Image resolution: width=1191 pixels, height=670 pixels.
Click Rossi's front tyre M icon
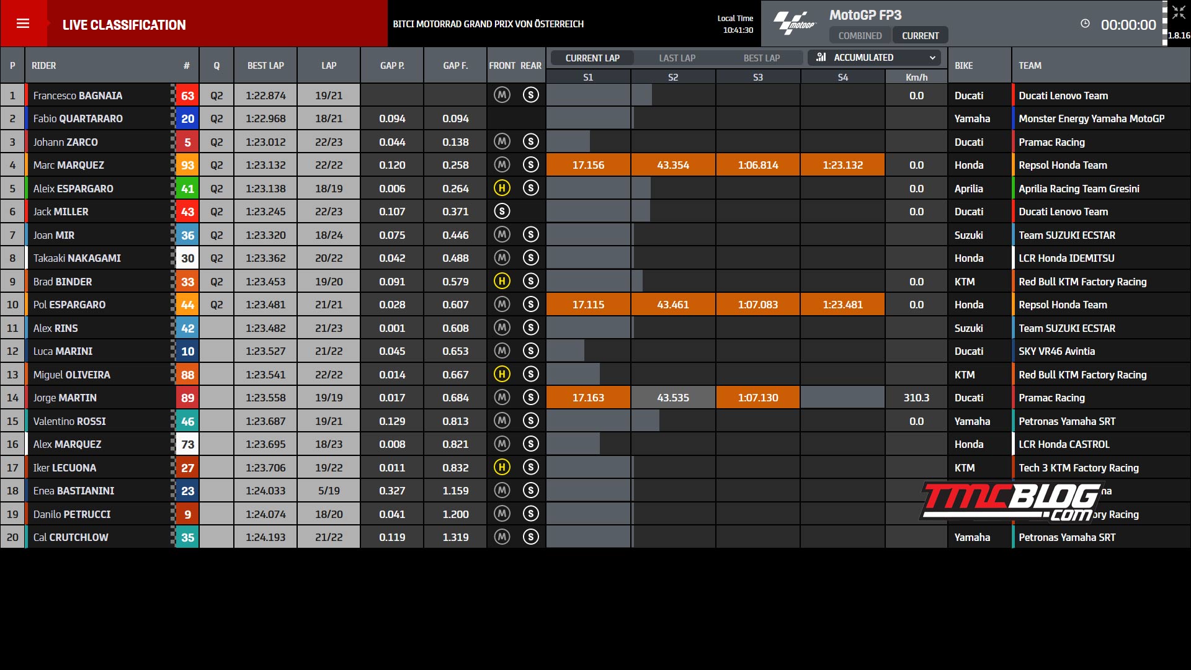502,421
